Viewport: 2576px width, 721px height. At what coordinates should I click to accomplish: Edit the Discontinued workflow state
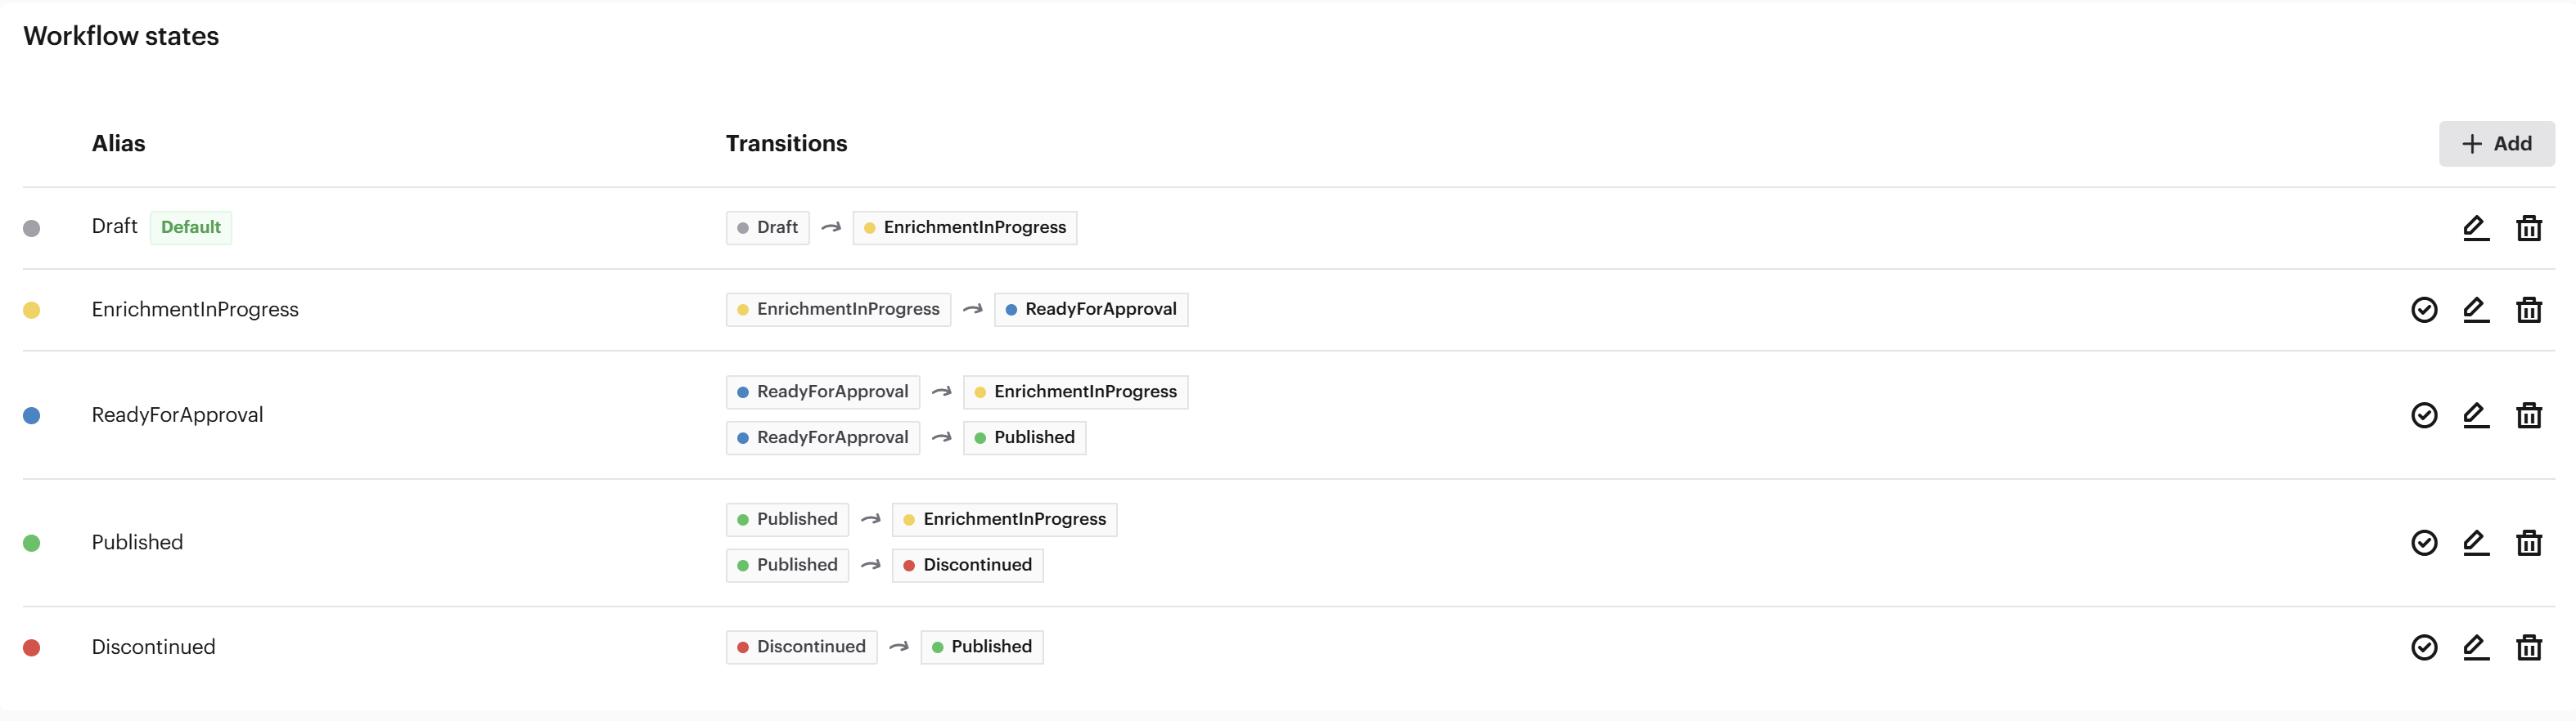(2475, 647)
